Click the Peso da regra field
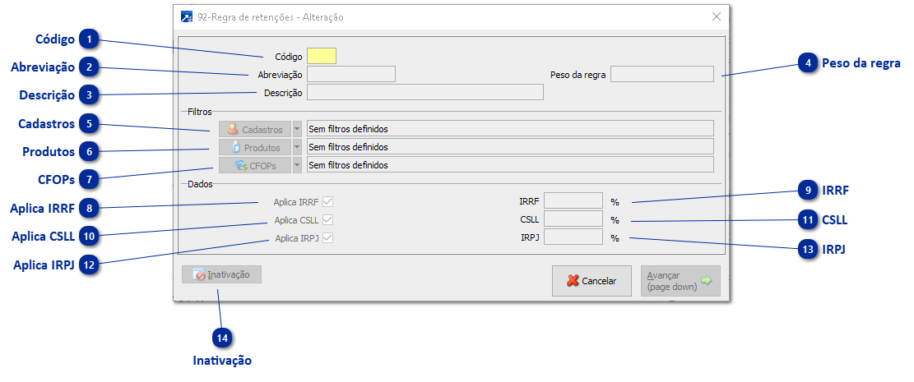 point(661,74)
